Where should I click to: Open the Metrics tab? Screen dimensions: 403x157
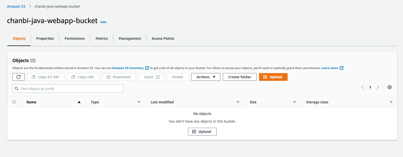[x=102, y=38]
